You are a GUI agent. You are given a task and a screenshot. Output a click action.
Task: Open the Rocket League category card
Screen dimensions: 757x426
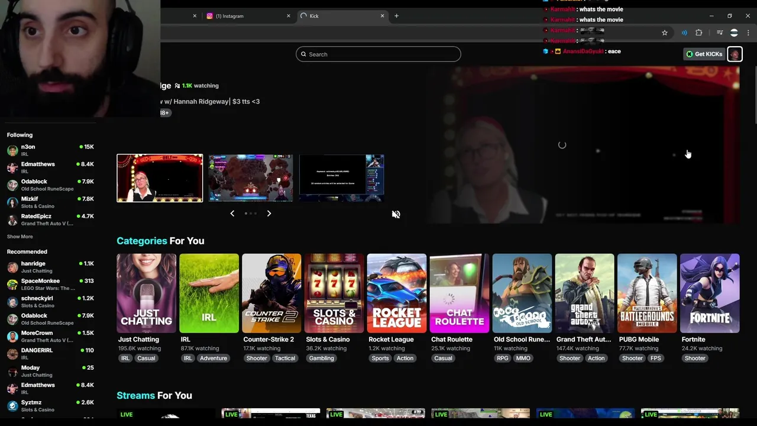pyautogui.click(x=397, y=293)
